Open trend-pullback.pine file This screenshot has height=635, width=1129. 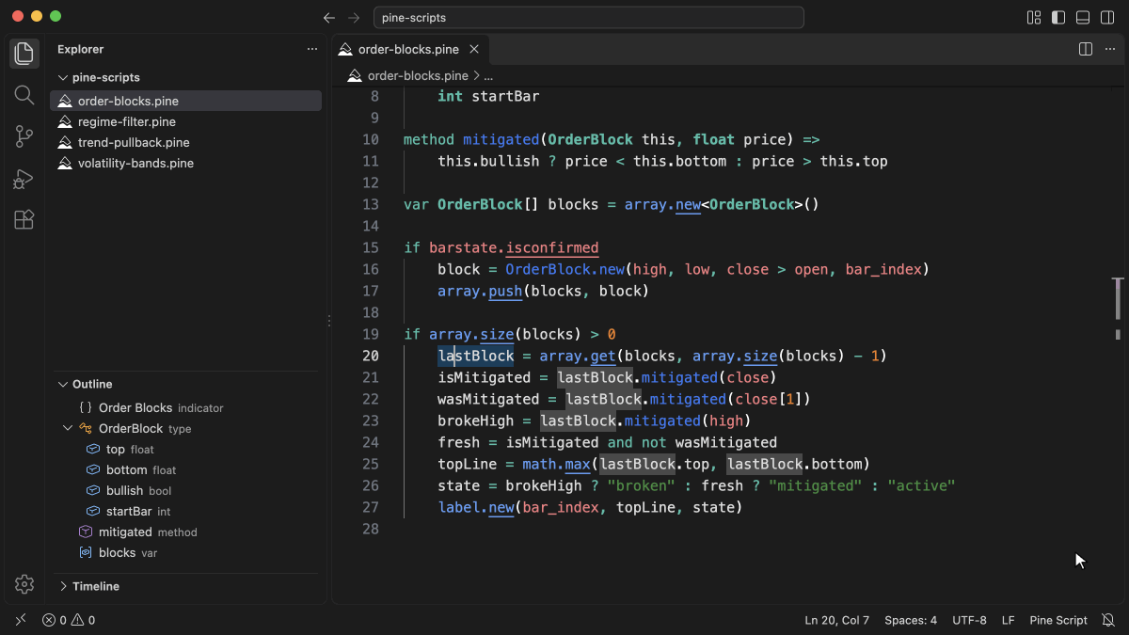coord(185,142)
